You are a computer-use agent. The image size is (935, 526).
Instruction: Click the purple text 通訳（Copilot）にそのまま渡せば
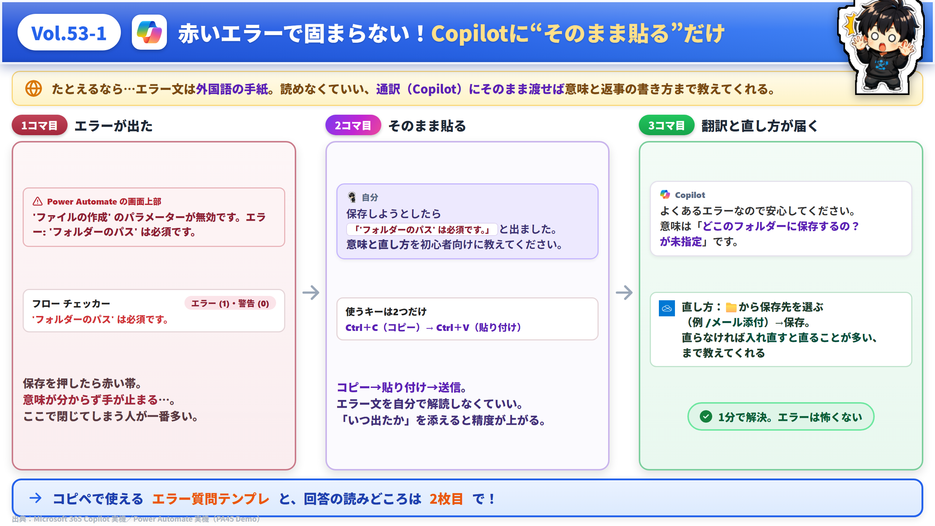(x=470, y=89)
